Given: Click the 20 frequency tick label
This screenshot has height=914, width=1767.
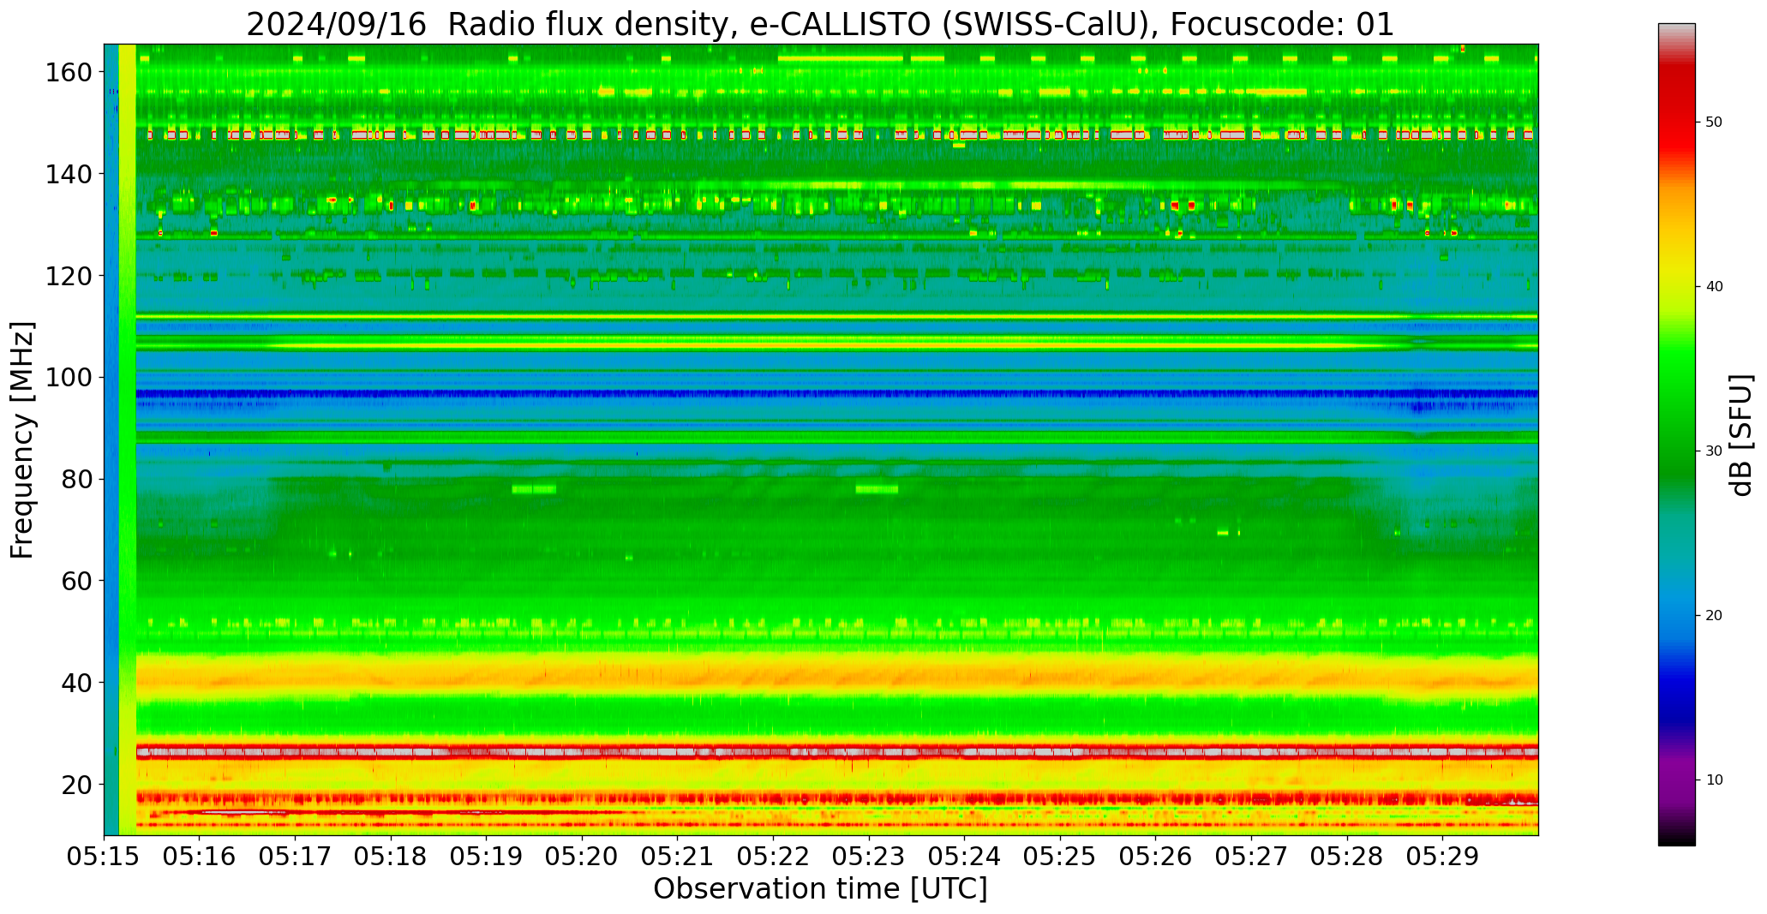Looking at the screenshot, I should pyautogui.click(x=77, y=785).
